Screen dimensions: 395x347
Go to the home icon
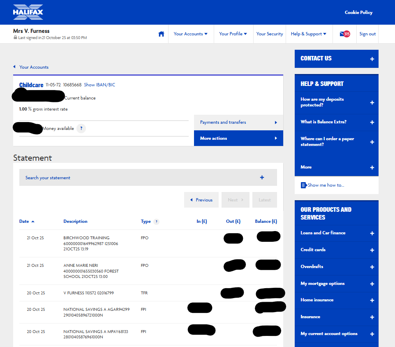pyautogui.click(x=161, y=34)
